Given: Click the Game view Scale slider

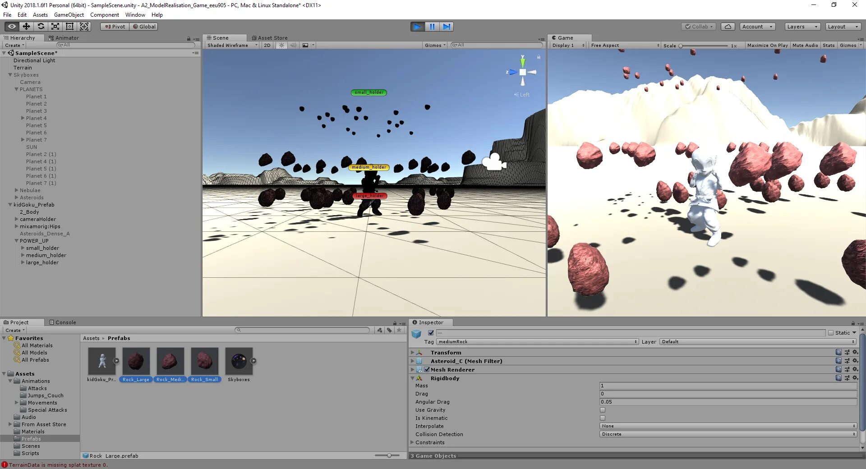Looking at the screenshot, I should pyautogui.click(x=703, y=46).
